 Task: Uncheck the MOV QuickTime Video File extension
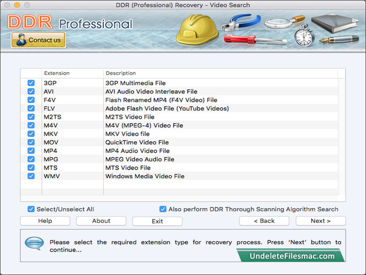click(x=31, y=142)
